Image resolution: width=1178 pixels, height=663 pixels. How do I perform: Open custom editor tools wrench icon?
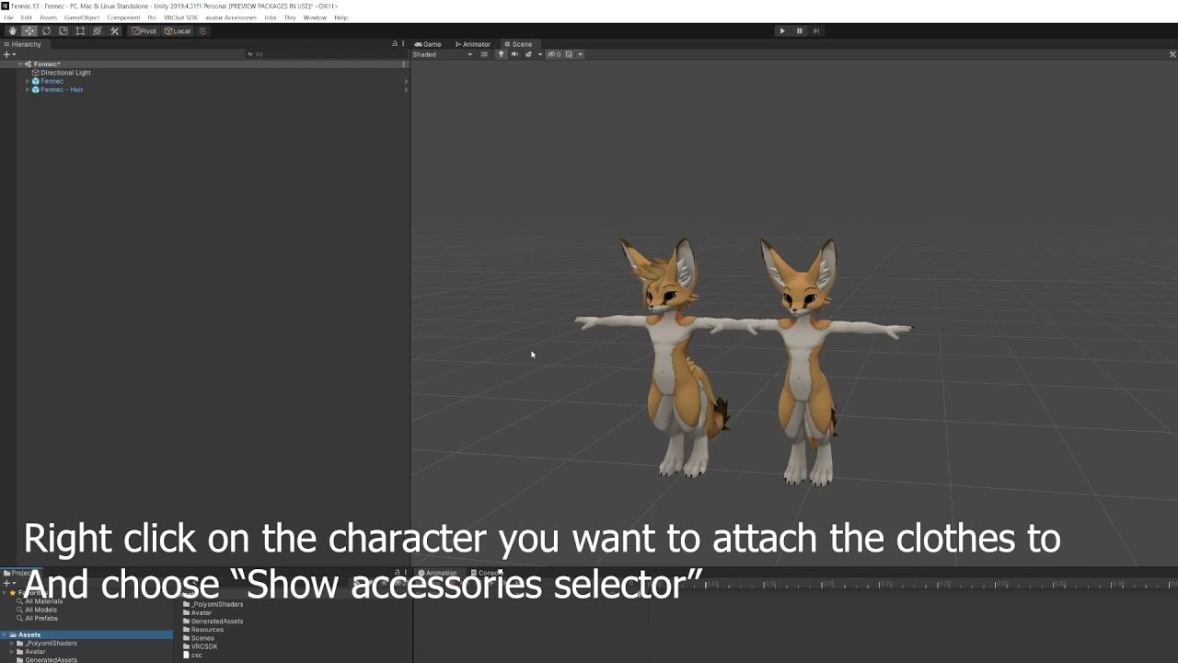coord(114,30)
